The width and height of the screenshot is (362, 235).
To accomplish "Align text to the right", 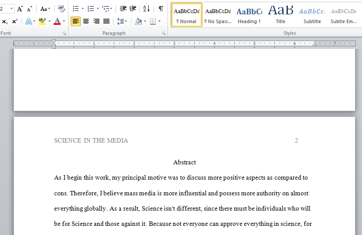I will point(96,21).
